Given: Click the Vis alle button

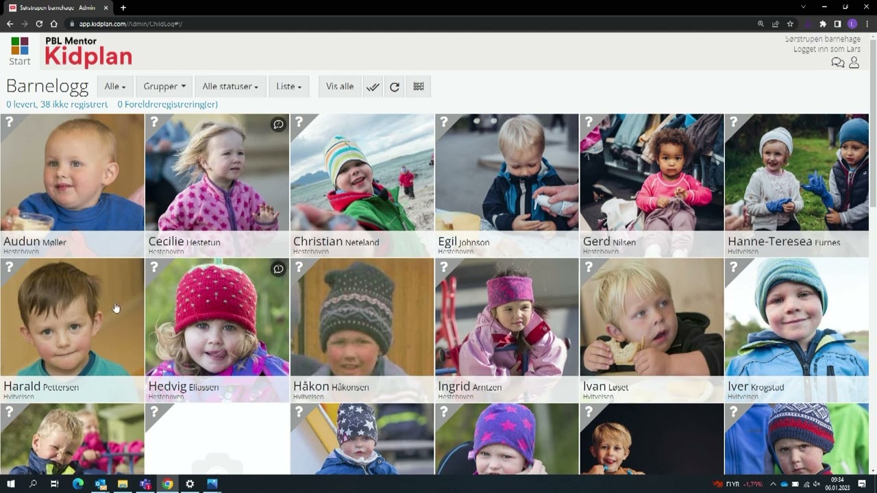Looking at the screenshot, I should [340, 87].
